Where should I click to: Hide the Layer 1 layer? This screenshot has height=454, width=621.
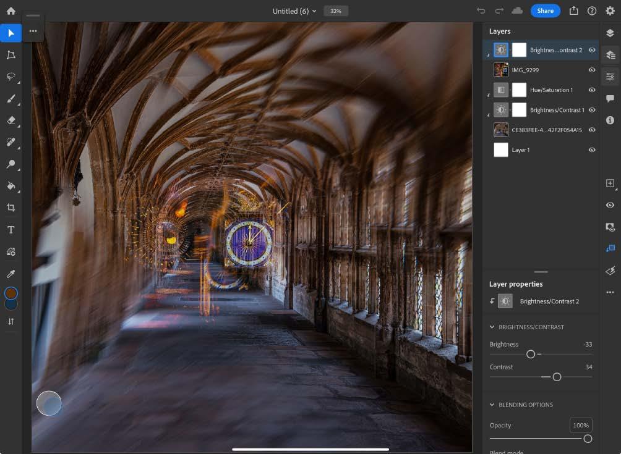[592, 150]
